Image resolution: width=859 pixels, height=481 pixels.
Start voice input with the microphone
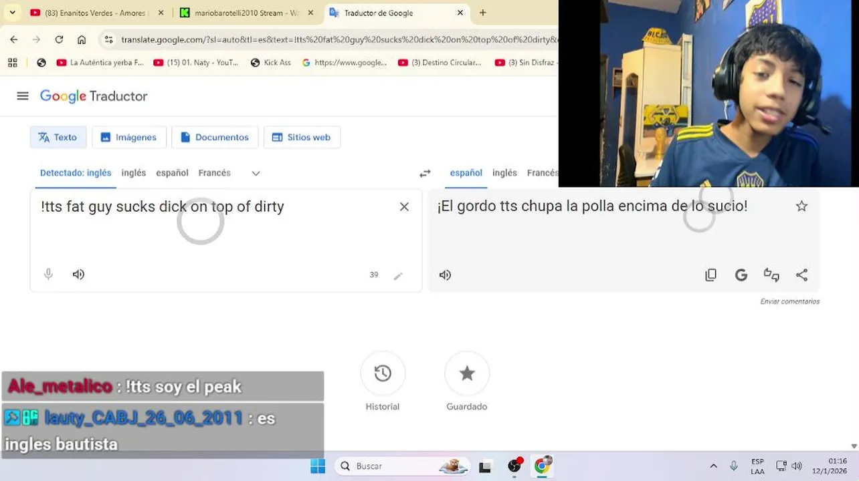pyautogui.click(x=48, y=275)
